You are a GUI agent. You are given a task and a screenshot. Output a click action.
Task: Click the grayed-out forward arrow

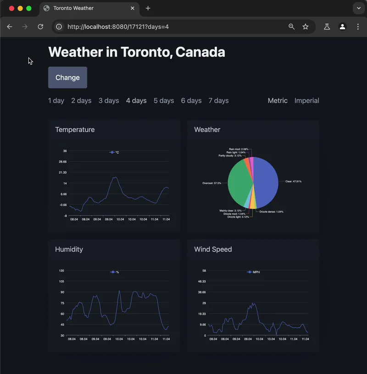pos(25,27)
